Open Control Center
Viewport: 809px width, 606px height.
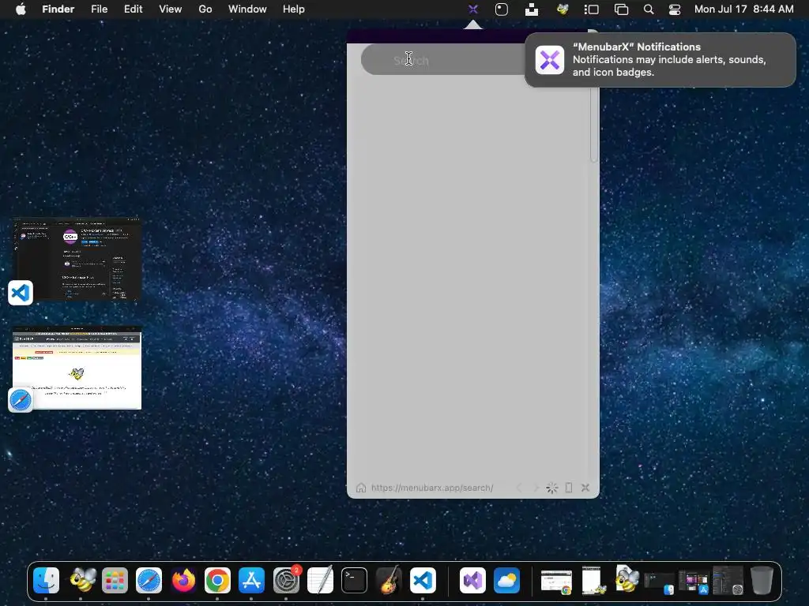coord(675,9)
